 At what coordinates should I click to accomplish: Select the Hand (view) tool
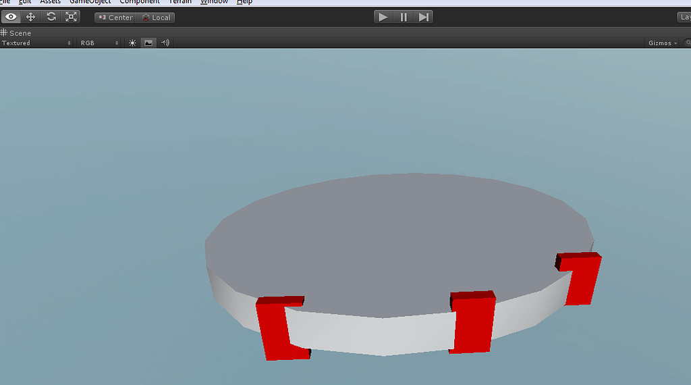point(11,17)
